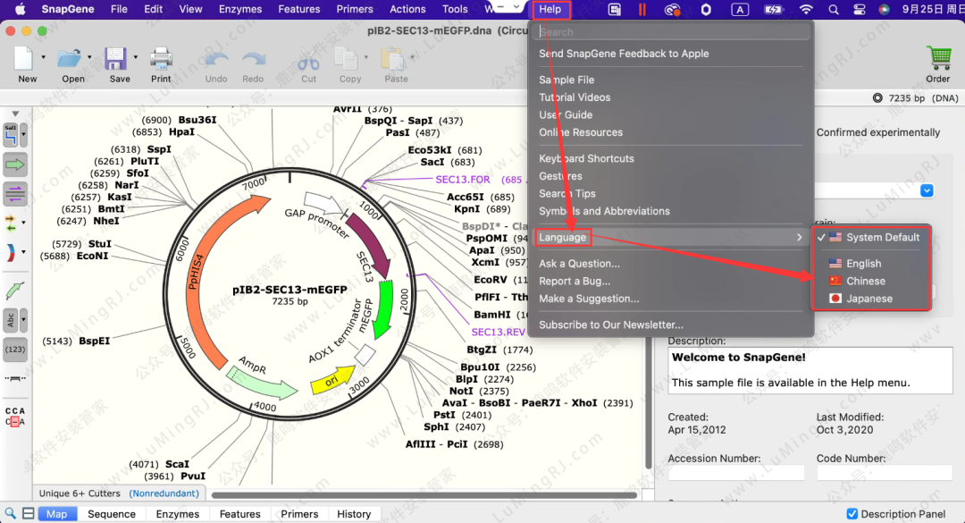This screenshot has width=965, height=523.
Task: Select Tutorial Videos in Help menu
Action: 575,97
